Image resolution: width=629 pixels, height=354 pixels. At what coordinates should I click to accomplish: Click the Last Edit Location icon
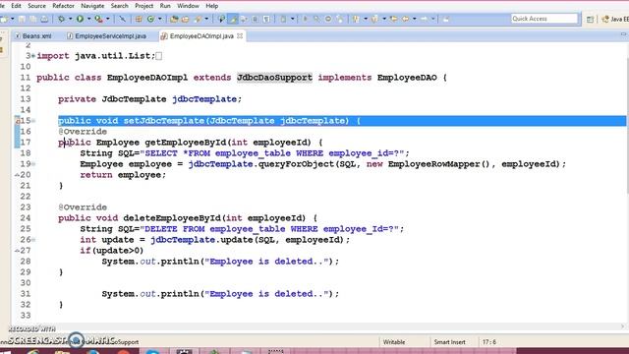[393, 19]
